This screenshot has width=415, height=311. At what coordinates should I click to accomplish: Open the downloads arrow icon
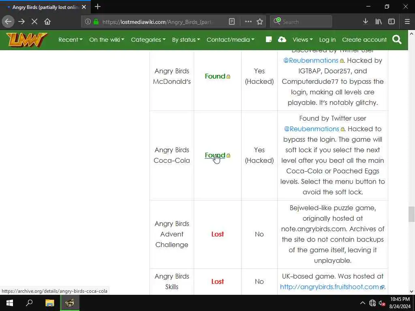[x=366, y=21]
